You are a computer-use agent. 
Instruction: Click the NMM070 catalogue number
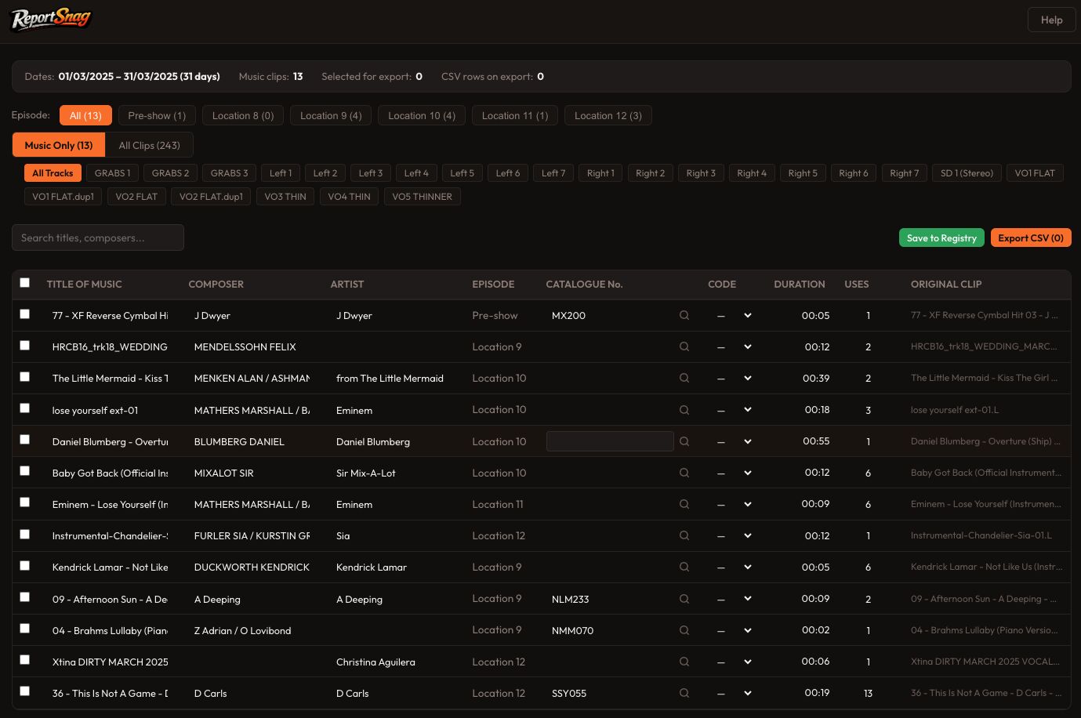[x=610, y=631]
